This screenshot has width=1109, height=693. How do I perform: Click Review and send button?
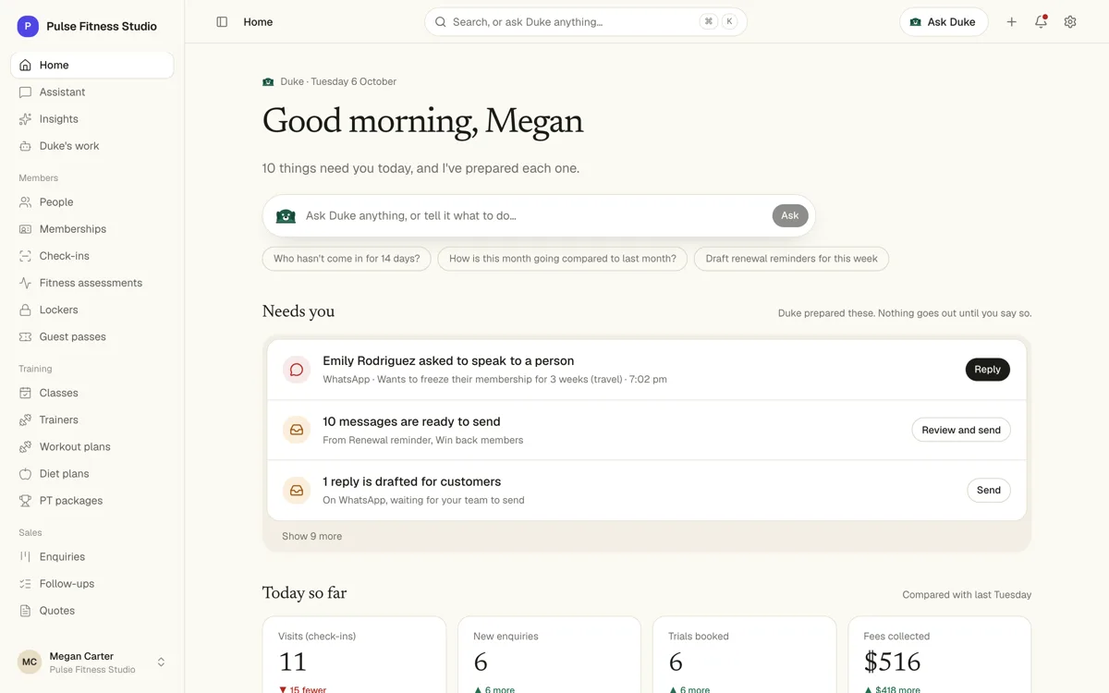(x=961, y=430)
